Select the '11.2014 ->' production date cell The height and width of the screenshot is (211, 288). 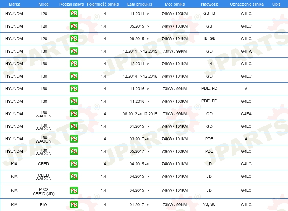(140, 14)
